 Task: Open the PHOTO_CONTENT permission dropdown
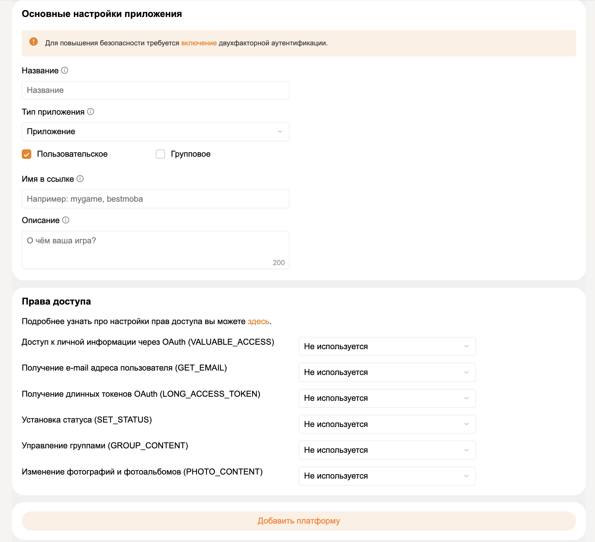pyautogui.click(x=387, y=476)
